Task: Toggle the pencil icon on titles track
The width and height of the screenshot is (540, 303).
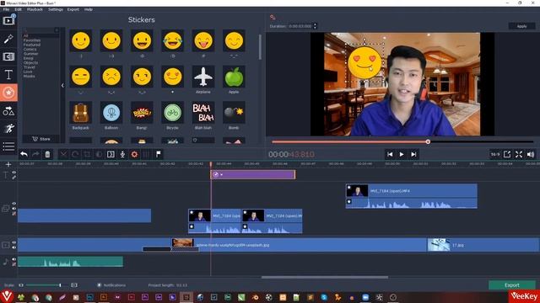Action: tap(14, 178)
